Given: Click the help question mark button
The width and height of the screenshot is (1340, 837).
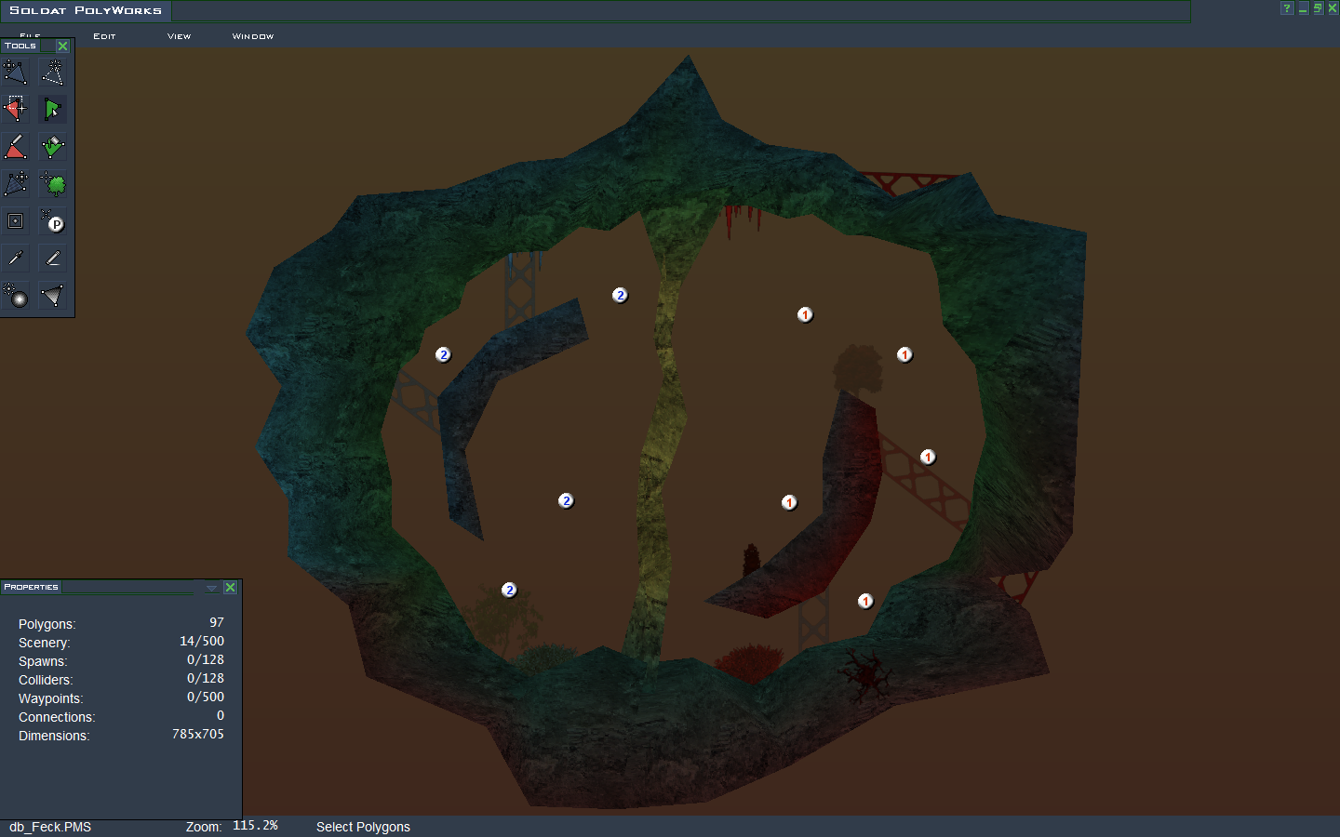Looking at the screenshot, I should [x=1287, y=8].
